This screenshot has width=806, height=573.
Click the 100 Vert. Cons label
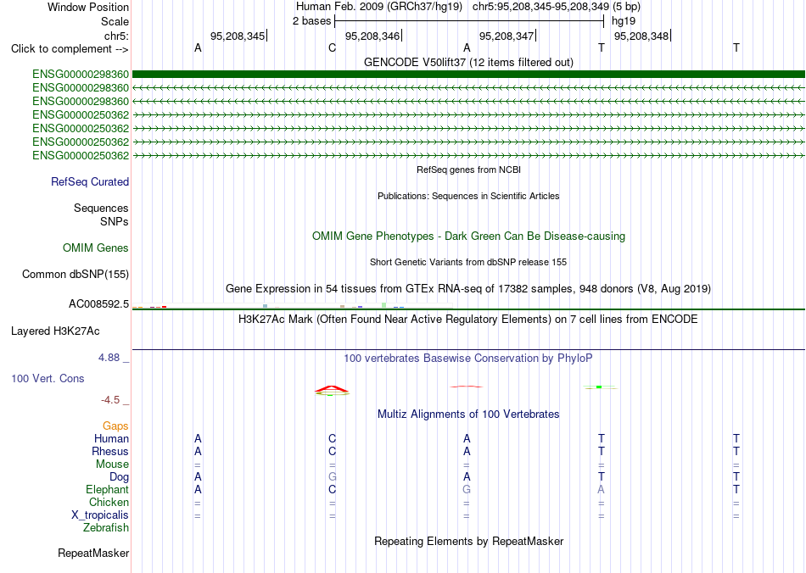(48, 378)
